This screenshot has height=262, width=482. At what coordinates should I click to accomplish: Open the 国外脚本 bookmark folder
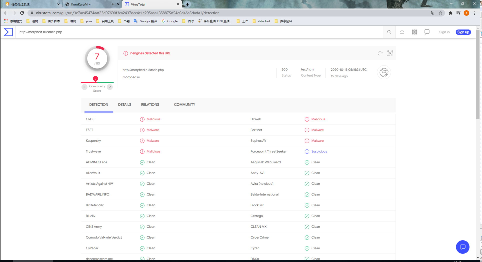pyautogui.click(x=51, y=21)
